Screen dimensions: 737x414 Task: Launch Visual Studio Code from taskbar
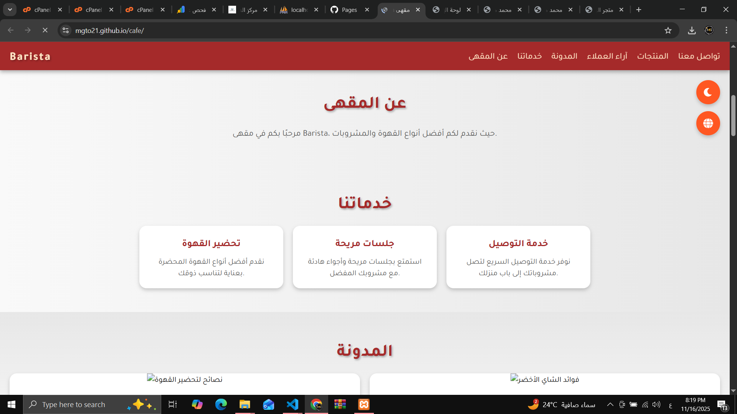[292, 404]
